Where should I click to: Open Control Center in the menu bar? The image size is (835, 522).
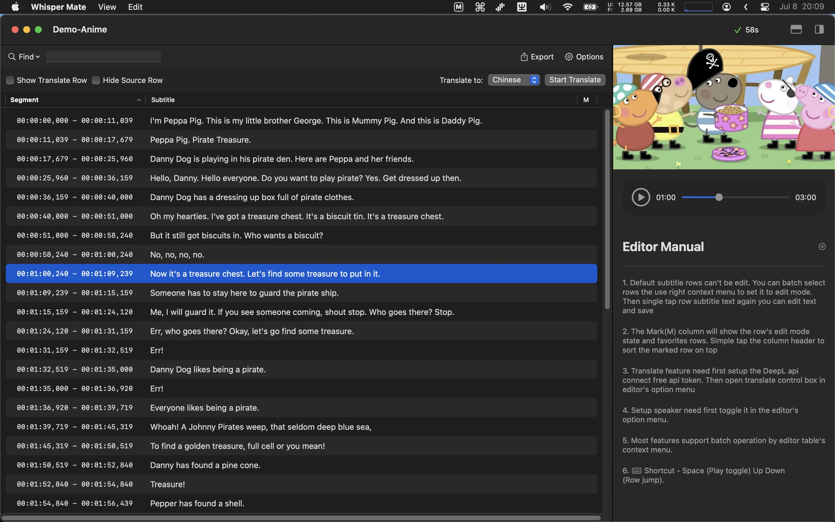coord(765,7)
